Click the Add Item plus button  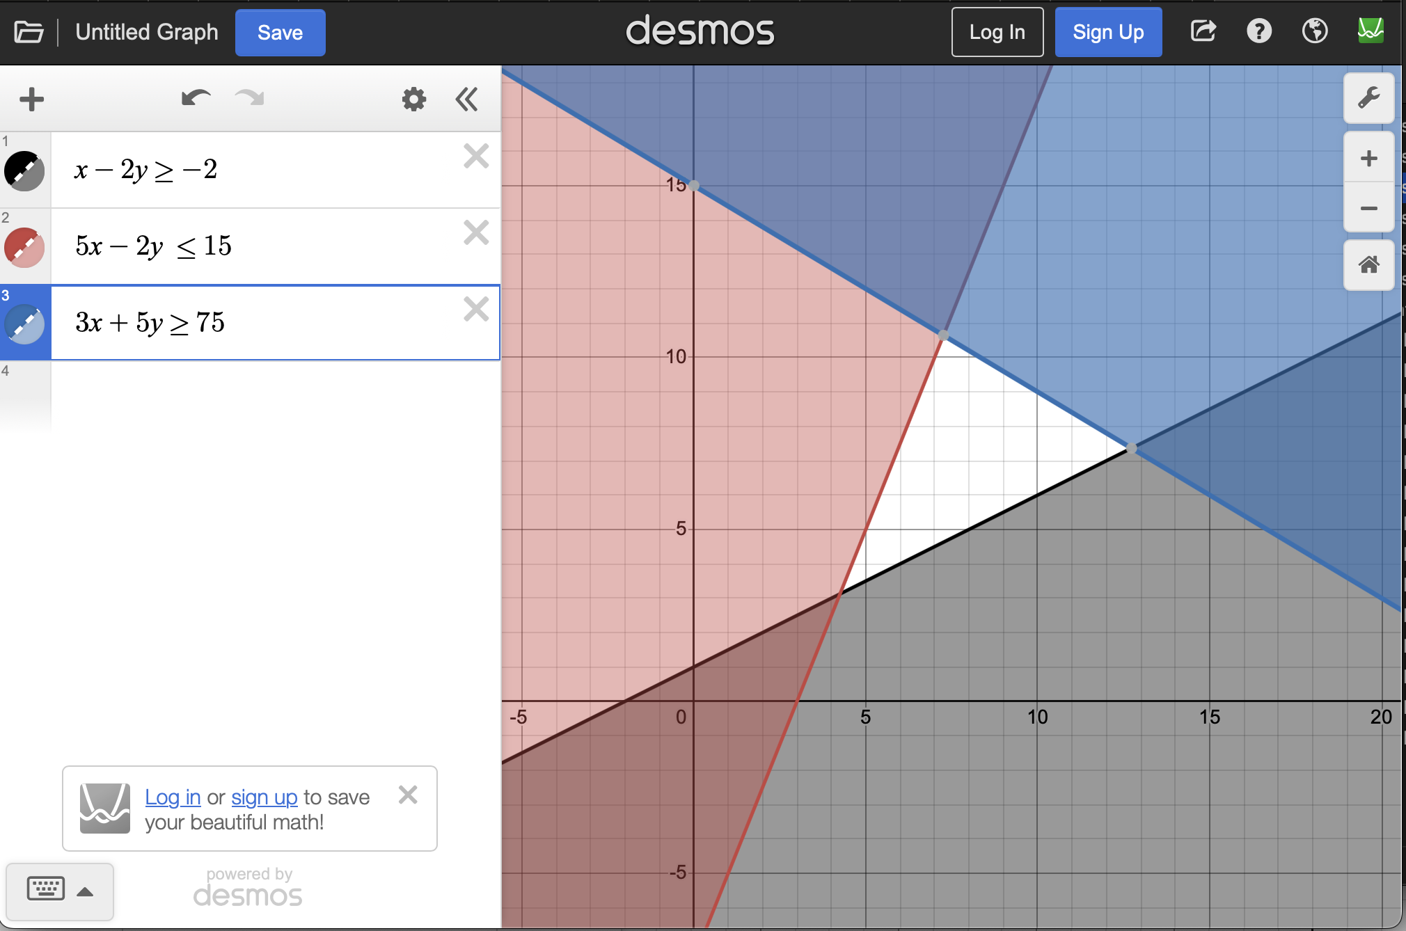tap(31, 100)
